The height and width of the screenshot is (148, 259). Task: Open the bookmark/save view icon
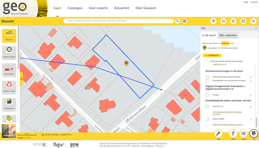pyautogui.click(x=243, y=21)
